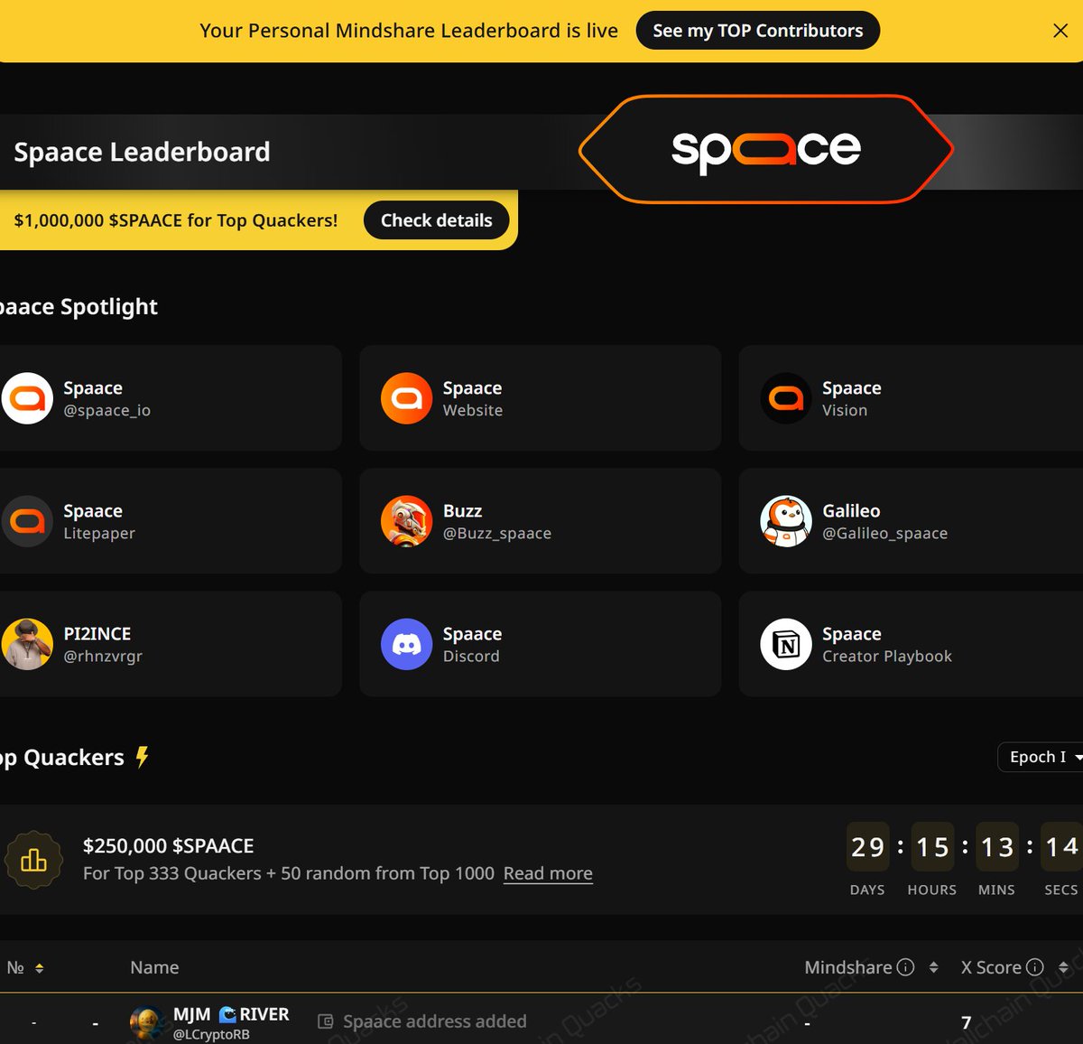Open the @Buzz_spaace handle

tap(497, 533)
